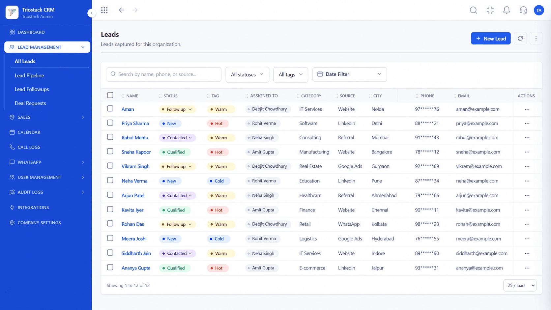Click the New Lead button
The width and height of the screenshot is (551, 310).
491,39
